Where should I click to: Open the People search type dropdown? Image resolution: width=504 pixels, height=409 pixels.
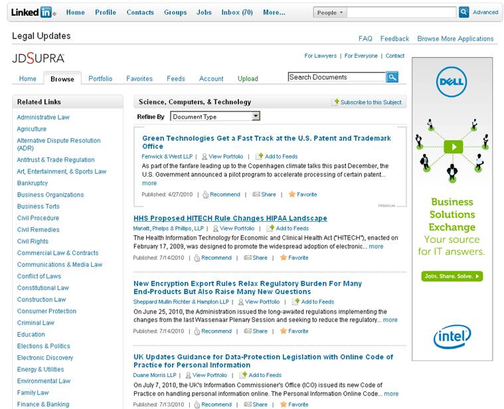(330, 13)
